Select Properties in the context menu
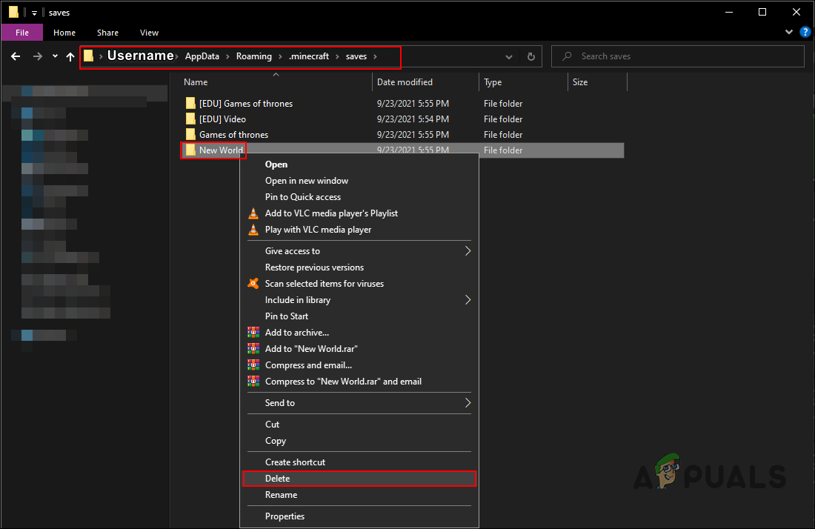815x529 pixels. coord(285,516)
